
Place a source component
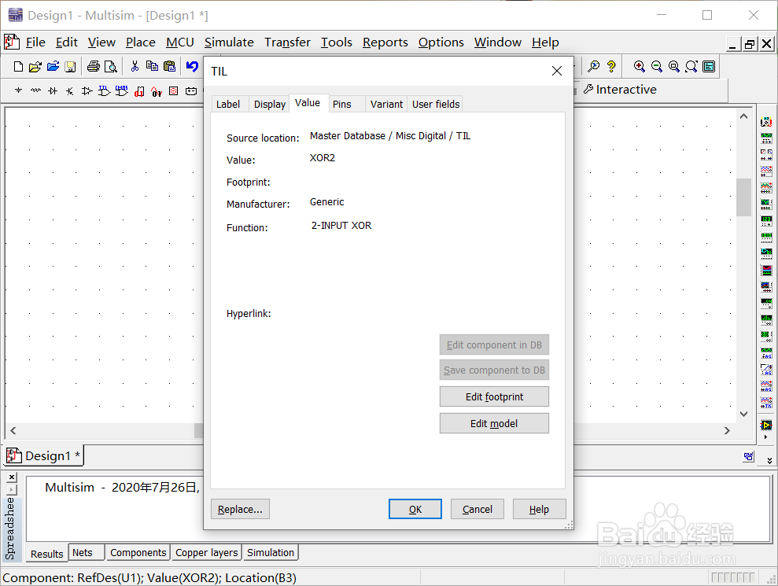pyautogui.click(x=18, y=90)
